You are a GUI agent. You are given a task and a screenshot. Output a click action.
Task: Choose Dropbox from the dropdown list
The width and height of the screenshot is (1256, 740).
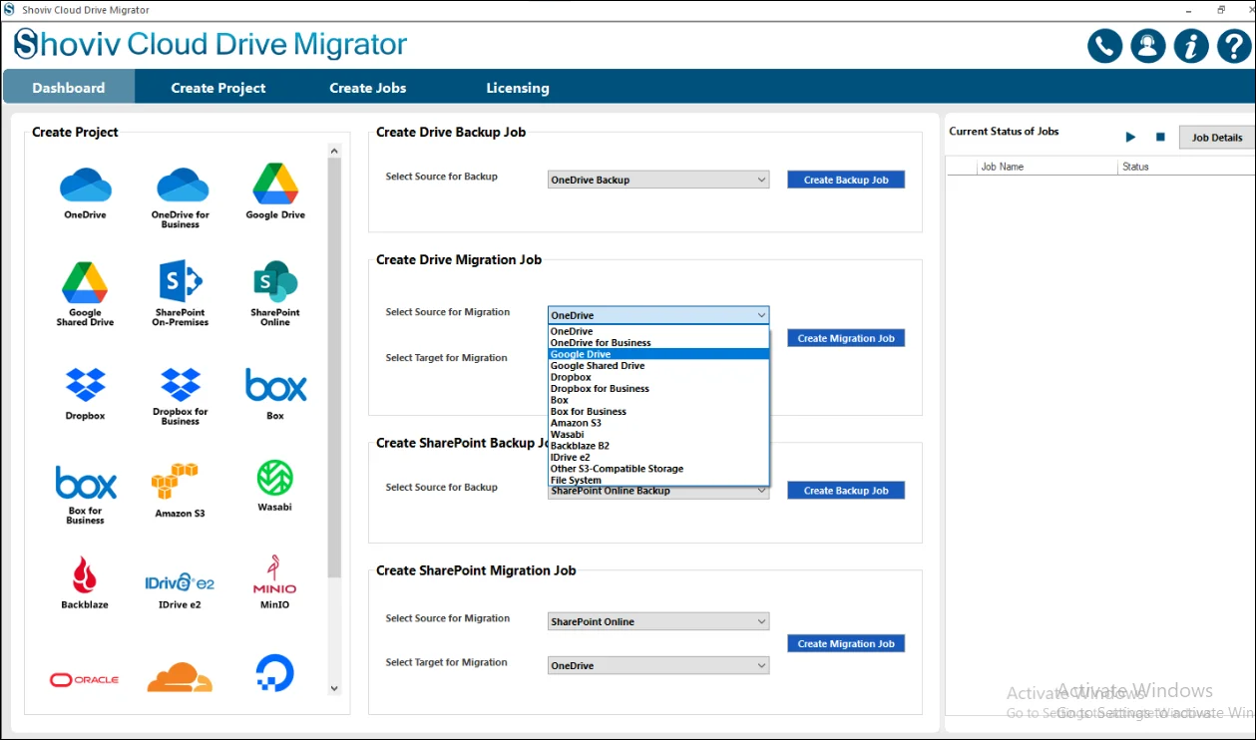[x=658, y=377]
